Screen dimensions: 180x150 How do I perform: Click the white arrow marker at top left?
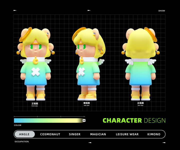15,10
